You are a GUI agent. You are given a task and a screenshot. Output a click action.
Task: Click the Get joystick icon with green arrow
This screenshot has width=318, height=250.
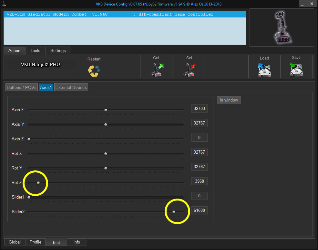point(157,70)
